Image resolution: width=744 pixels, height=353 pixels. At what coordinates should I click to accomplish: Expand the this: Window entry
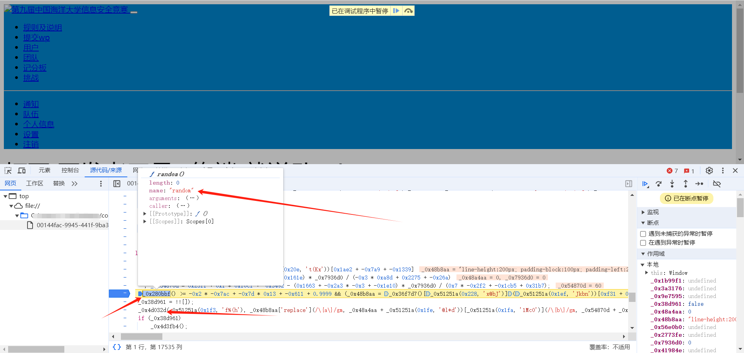647,272
